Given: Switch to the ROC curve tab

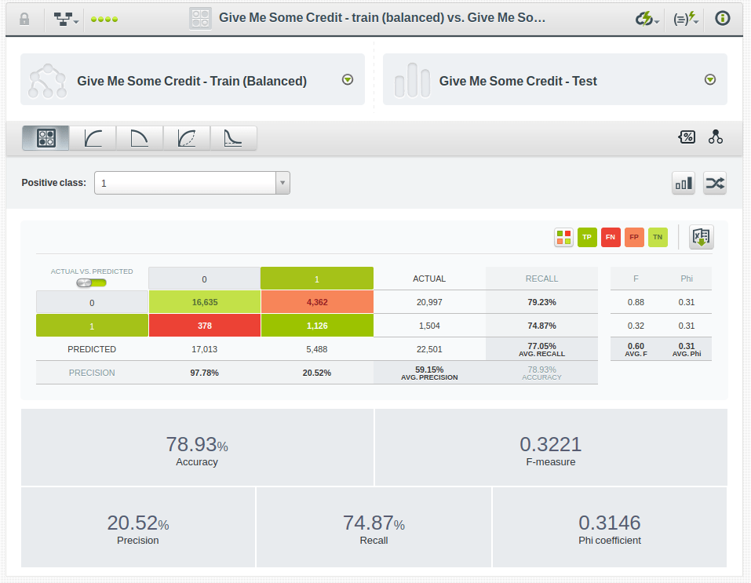Looking at the screenshot, I should click(x=93, y=138).
